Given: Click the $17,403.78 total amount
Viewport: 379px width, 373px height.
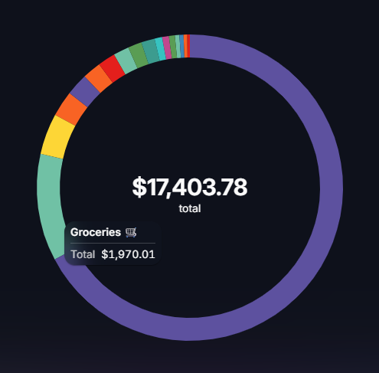Looking at the screenshot, I should pyautogui.click(x=190, y=187).
